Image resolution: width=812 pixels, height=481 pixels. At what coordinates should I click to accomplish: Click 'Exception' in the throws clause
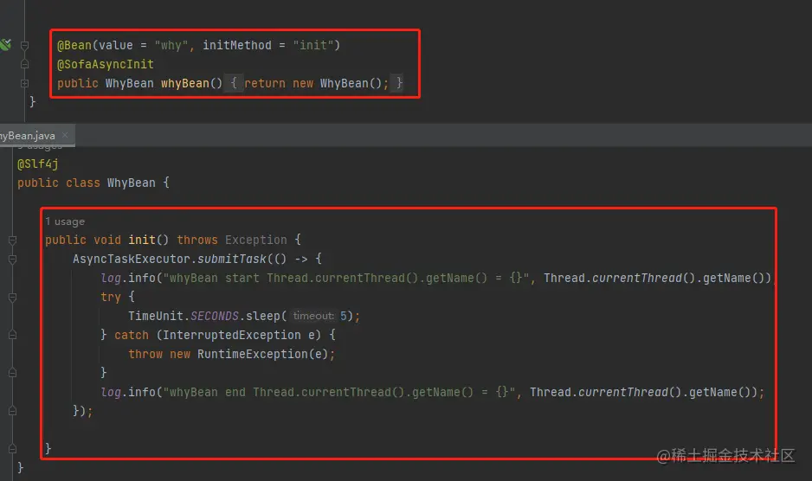(256, 240)
